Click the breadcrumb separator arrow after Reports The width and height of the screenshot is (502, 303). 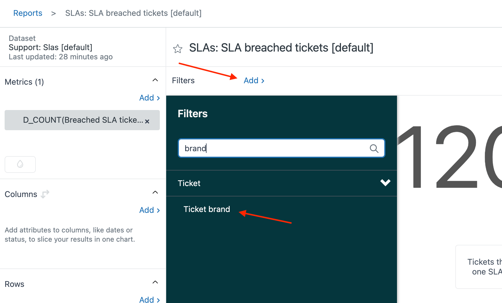(53, 13)
